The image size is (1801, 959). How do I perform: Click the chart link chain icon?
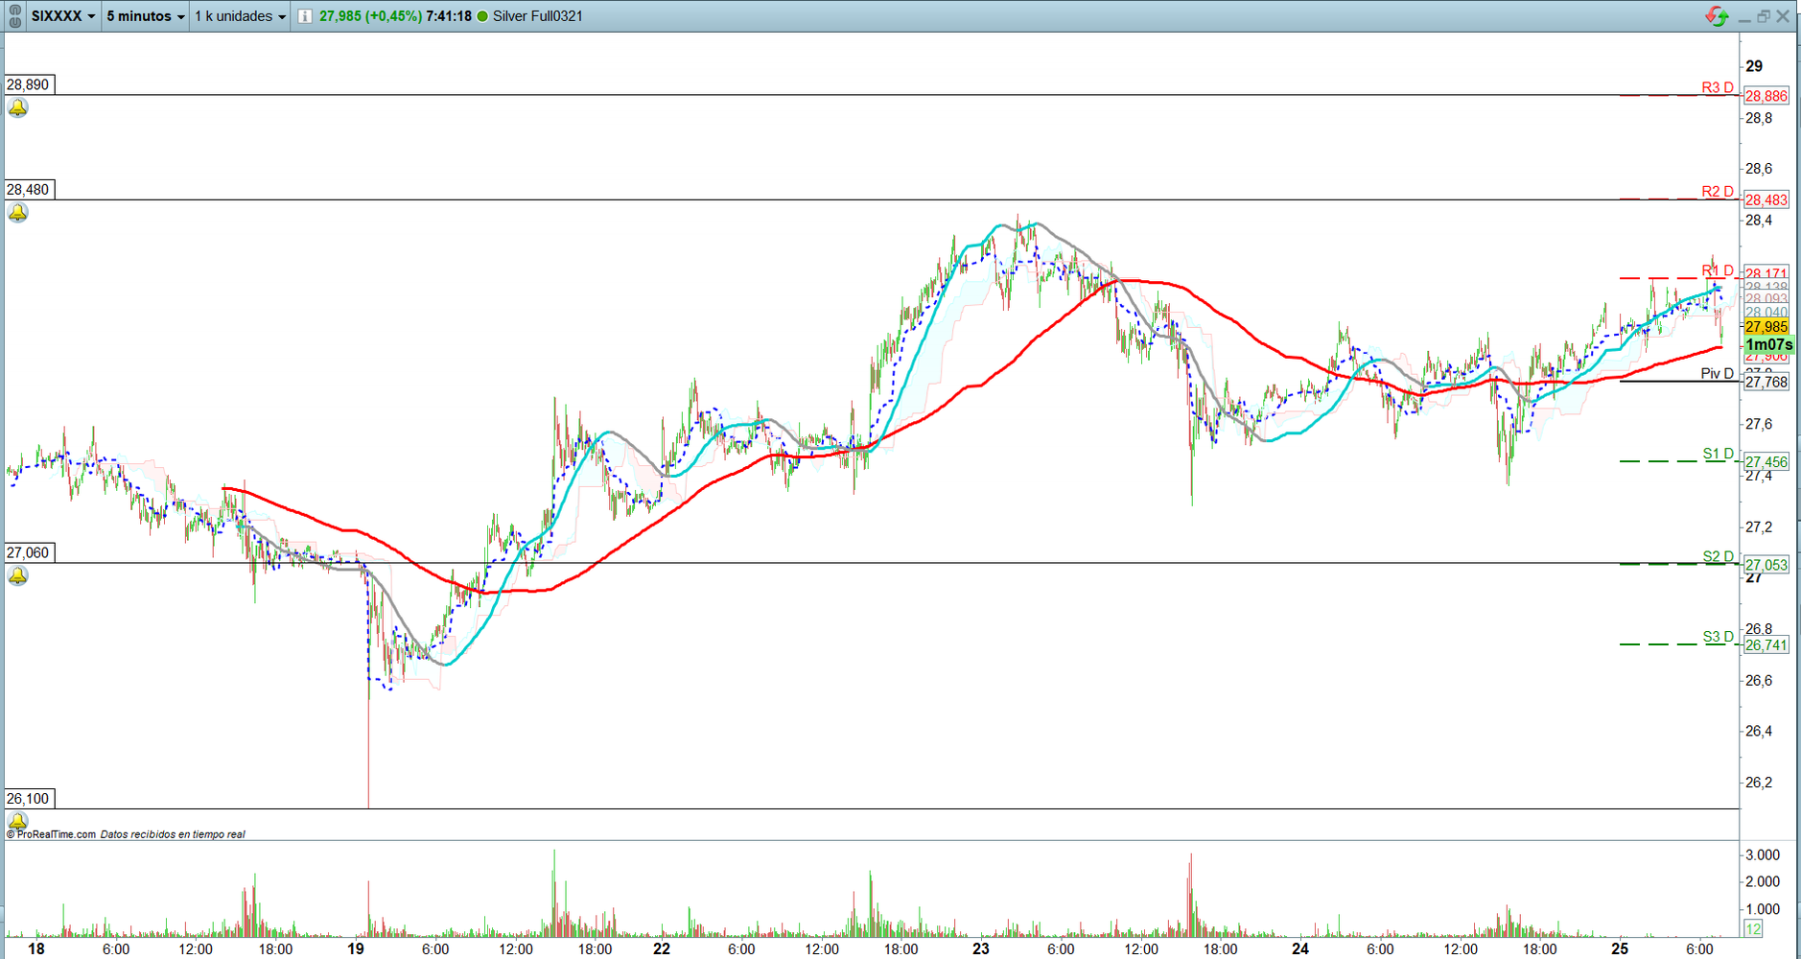tap(15, 16)
